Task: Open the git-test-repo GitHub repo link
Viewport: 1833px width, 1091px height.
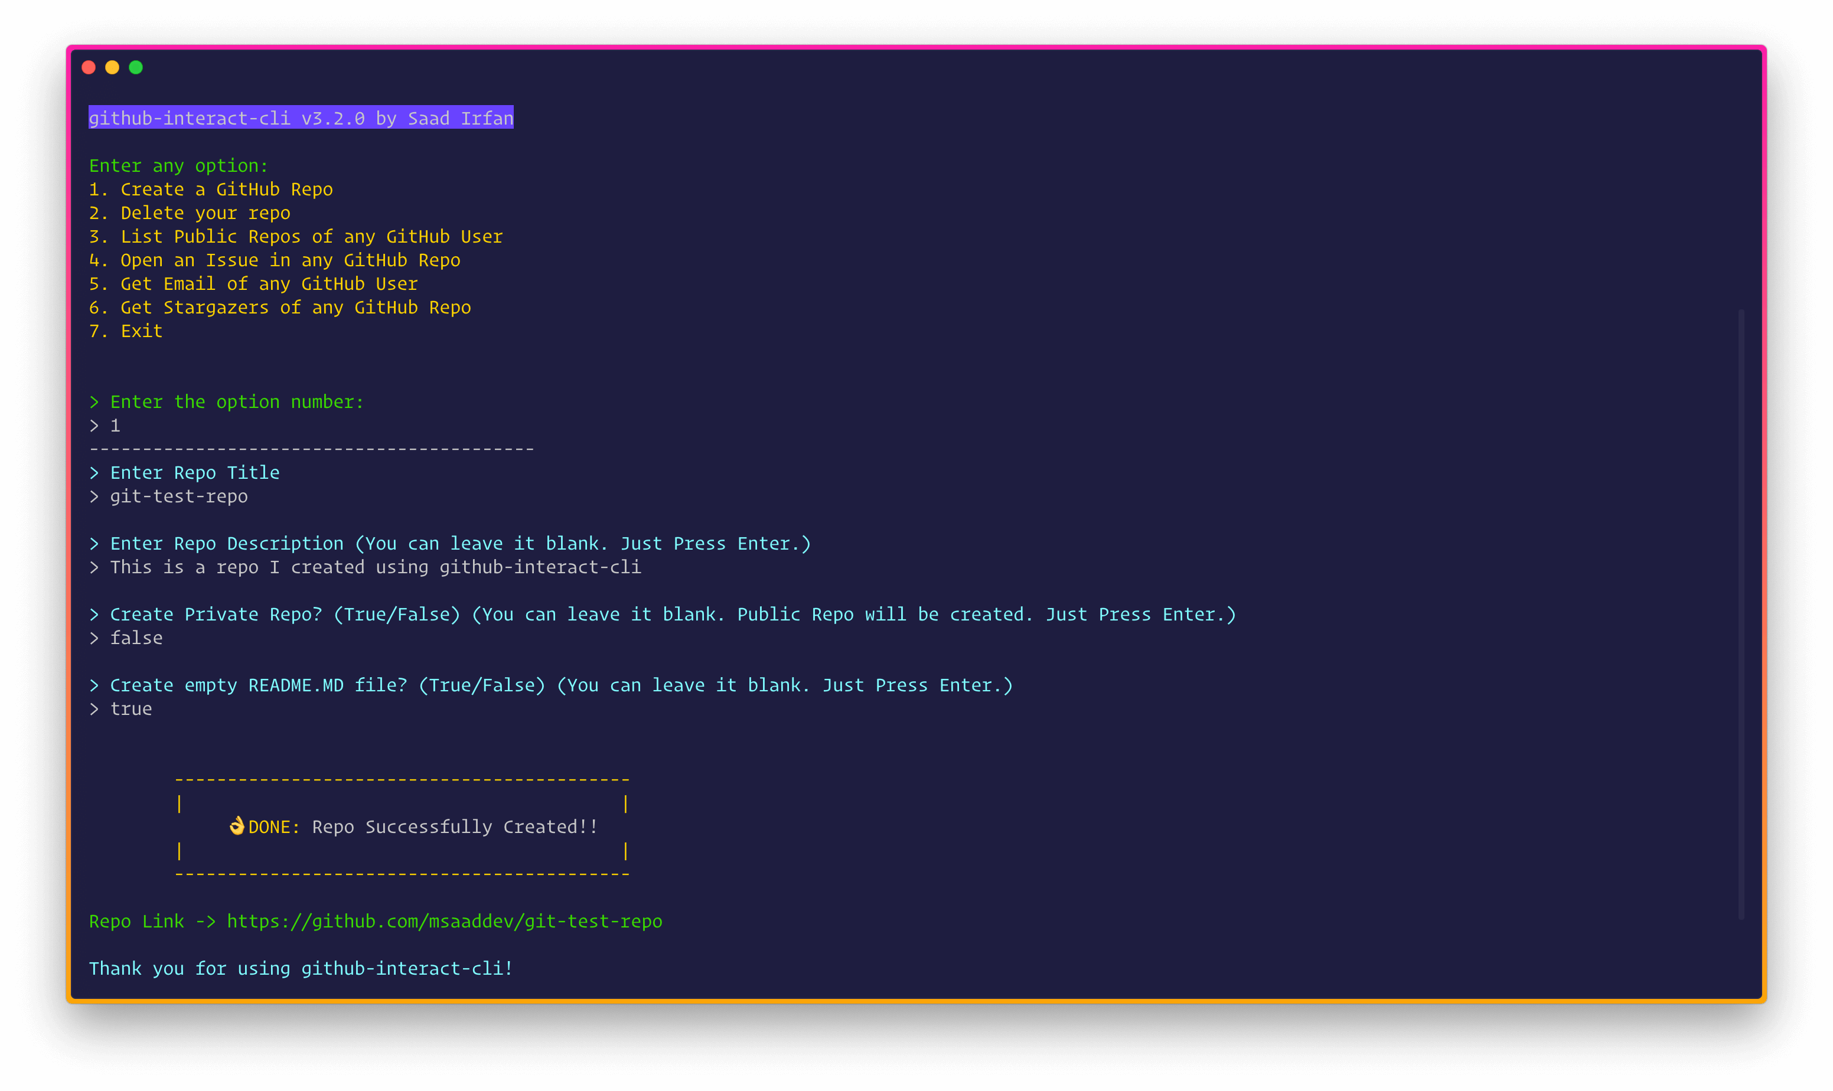Action: pos(444,921)
